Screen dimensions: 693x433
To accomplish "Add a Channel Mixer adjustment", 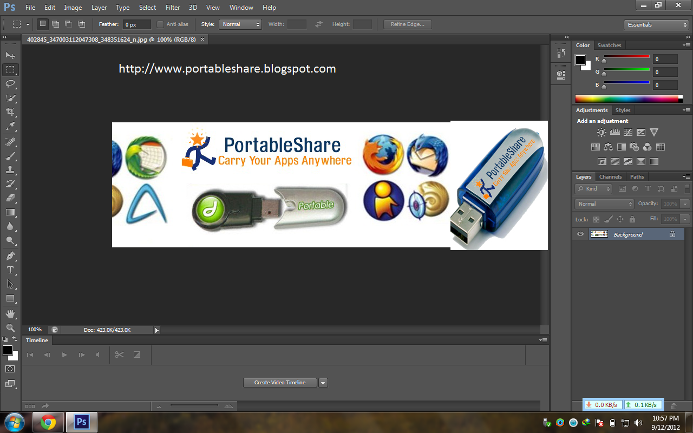I will [x=647, y=147].
